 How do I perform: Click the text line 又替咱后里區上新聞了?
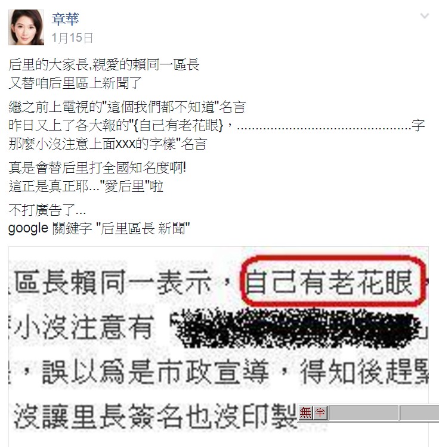coord(75,83)
